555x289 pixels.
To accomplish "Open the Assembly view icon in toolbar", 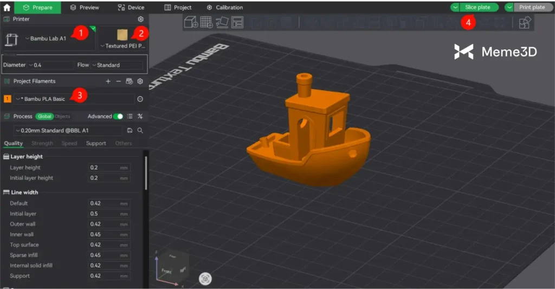I will pos(524,22).
